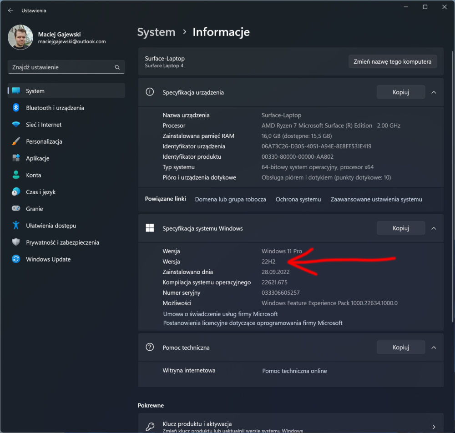
Task: Click the Znajdź ustawienie search field
Action: 66,67
